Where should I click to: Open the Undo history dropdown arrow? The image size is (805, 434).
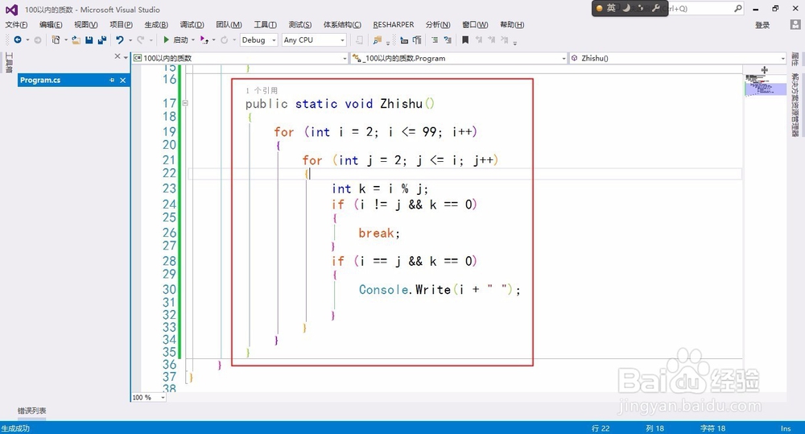[x=130, y=39]
